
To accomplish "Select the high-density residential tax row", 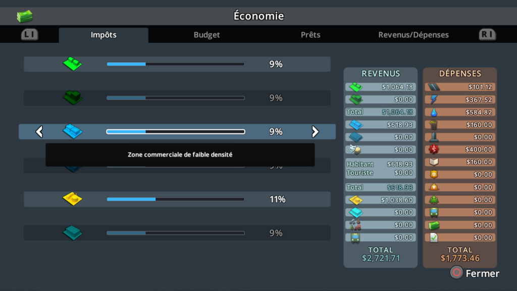I will point(177,98).
